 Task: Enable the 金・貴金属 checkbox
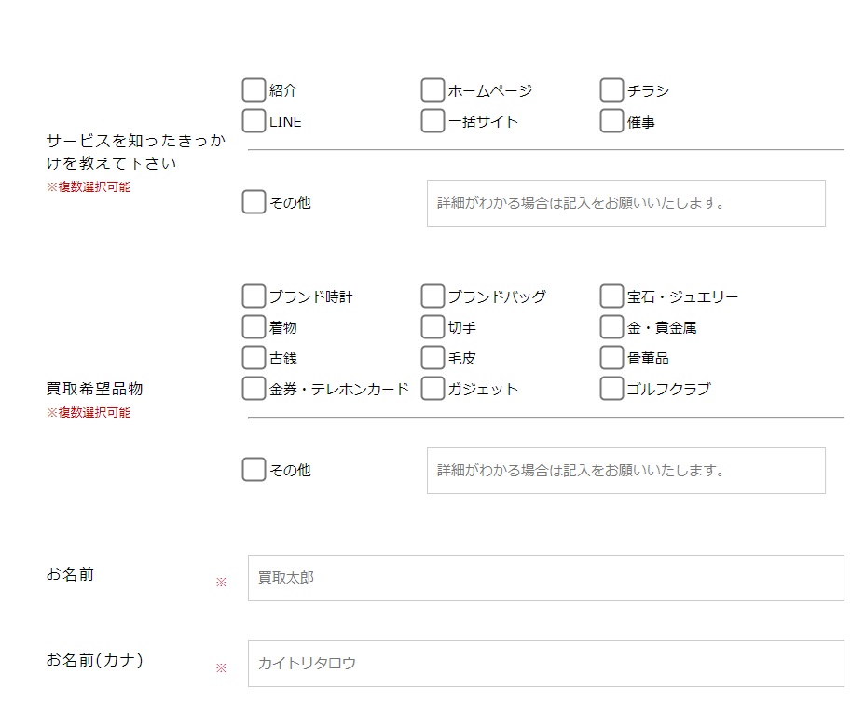coord(611,327)
